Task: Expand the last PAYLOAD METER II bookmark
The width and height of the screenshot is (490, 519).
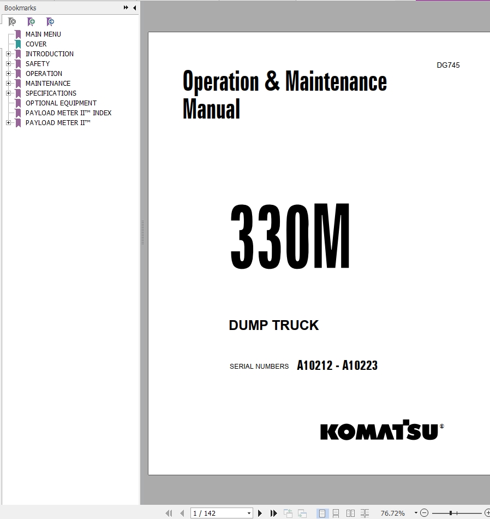Action: 9,123
